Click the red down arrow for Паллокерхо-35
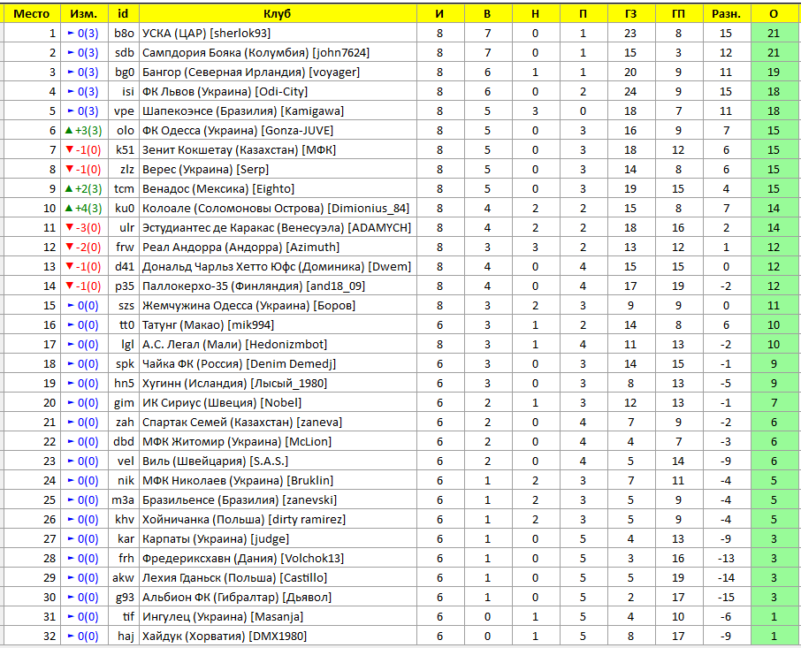Viewport: 801px width, 648px height. tap(70, 286)
